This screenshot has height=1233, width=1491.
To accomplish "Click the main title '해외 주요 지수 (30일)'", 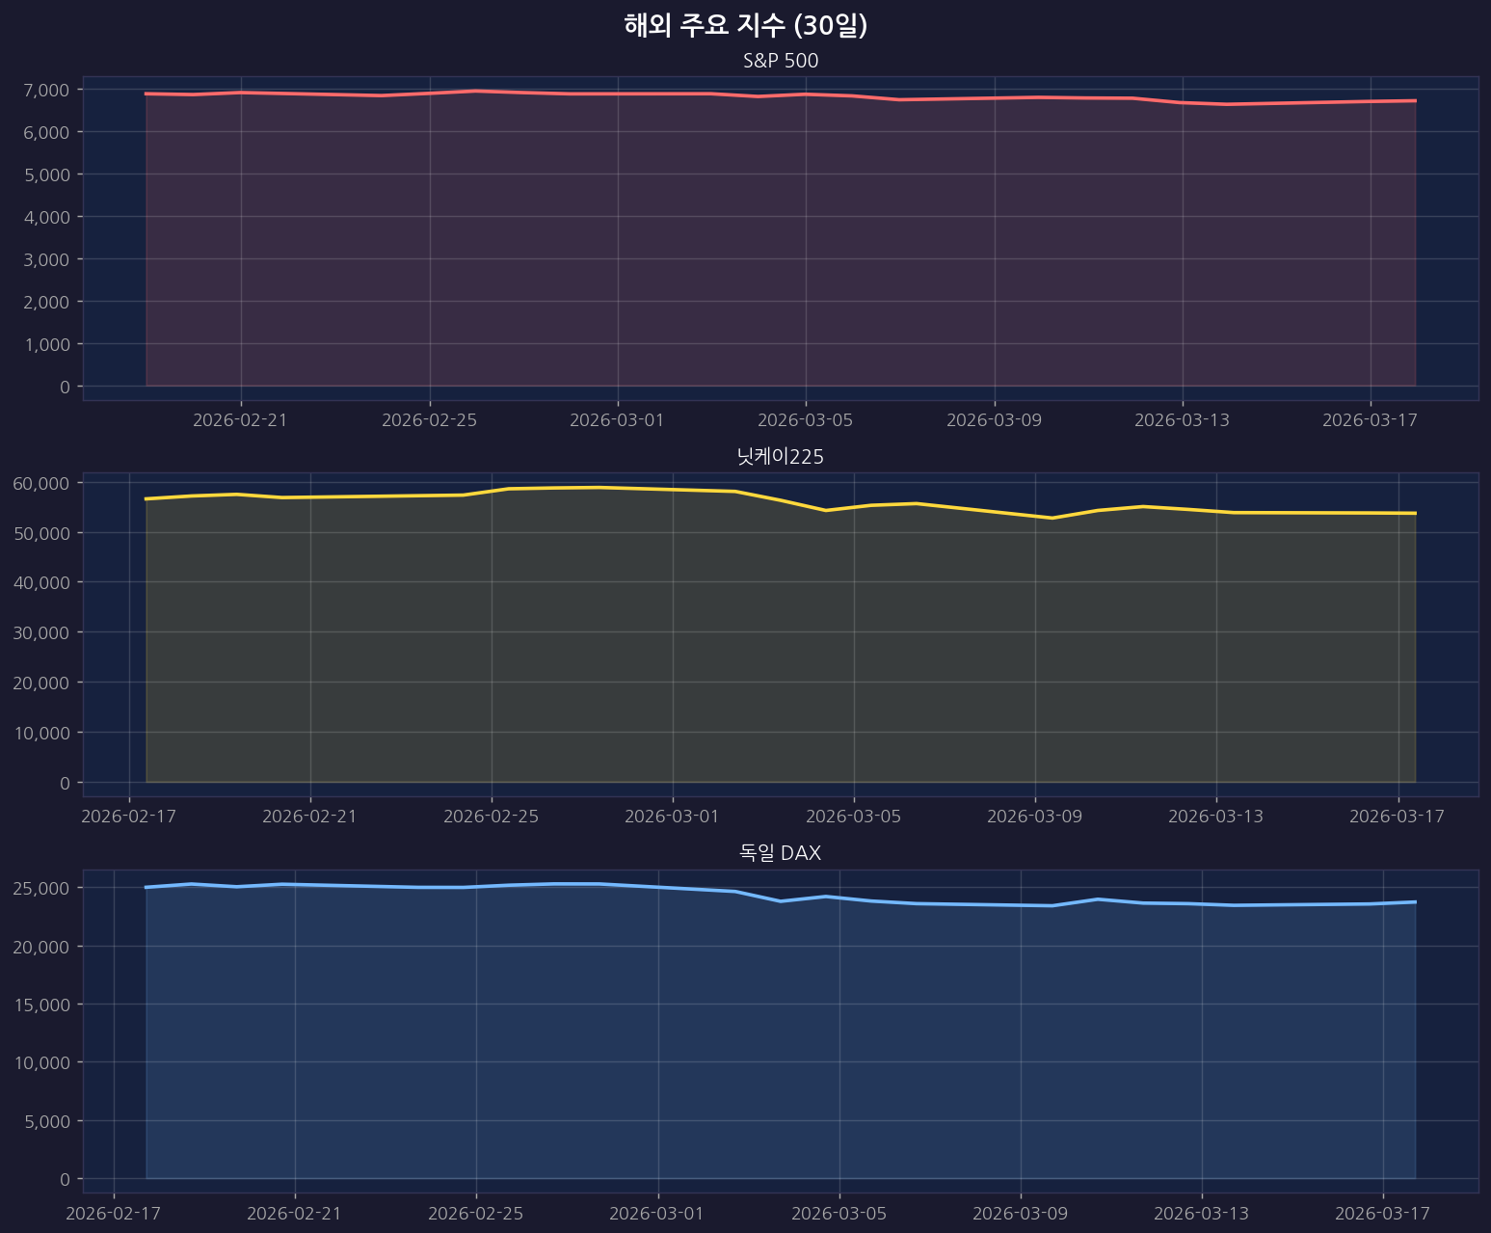I will tap(745, 25).
